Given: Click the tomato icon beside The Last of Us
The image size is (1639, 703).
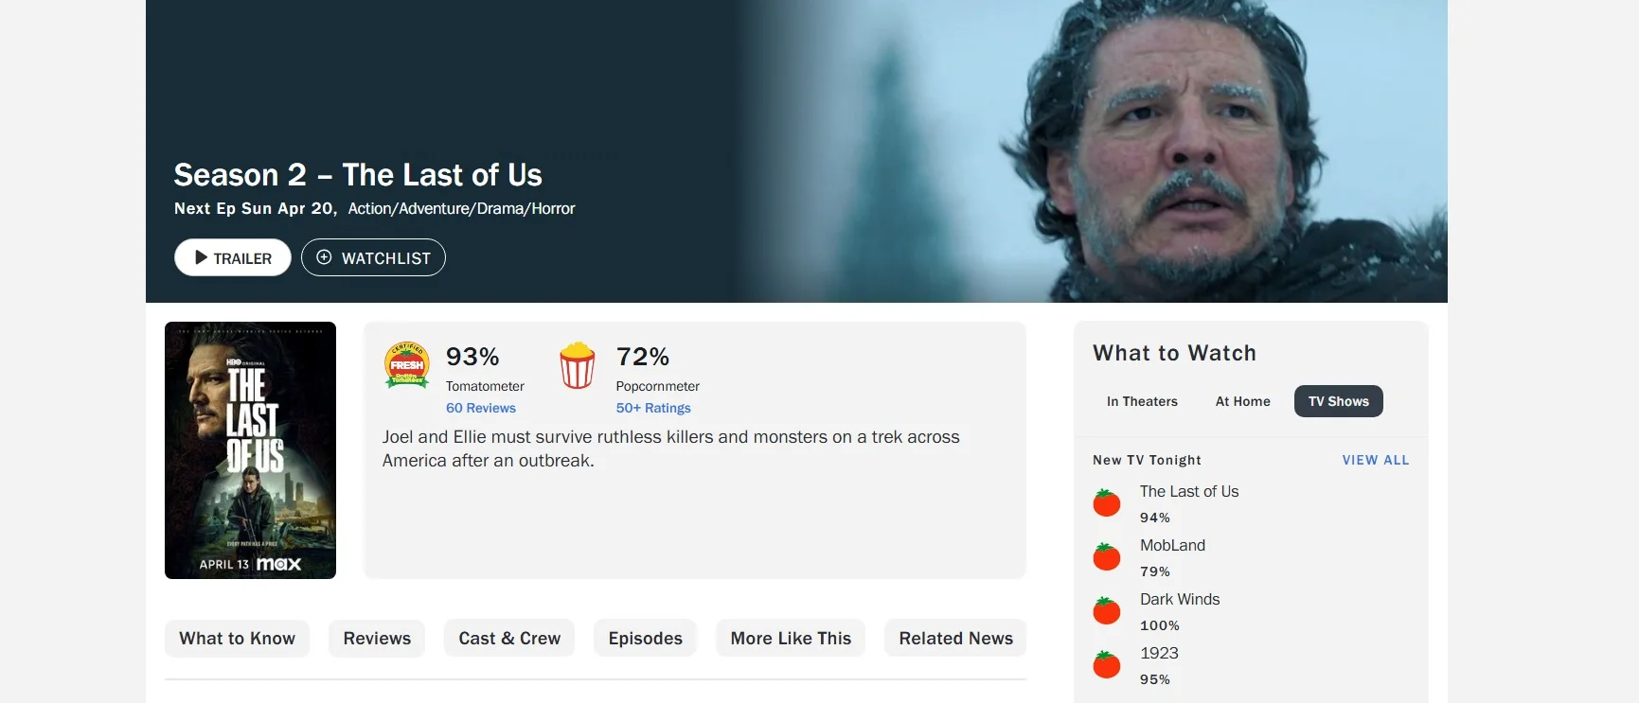Looking at the screenshot, I should [1107, 502].
